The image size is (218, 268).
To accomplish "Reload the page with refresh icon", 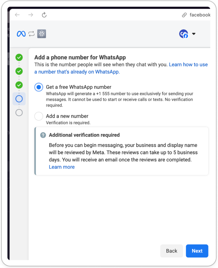I will [44, 15].
